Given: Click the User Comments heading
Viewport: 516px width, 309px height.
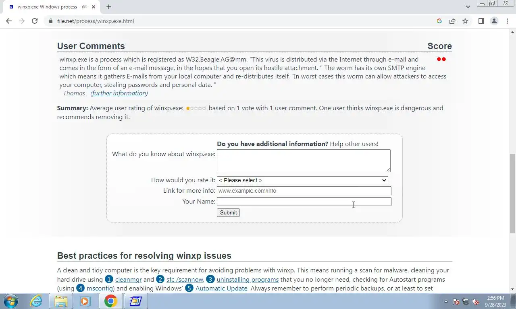Looking at the screenshot, I should pyautogui.click(x=91, y=46).
